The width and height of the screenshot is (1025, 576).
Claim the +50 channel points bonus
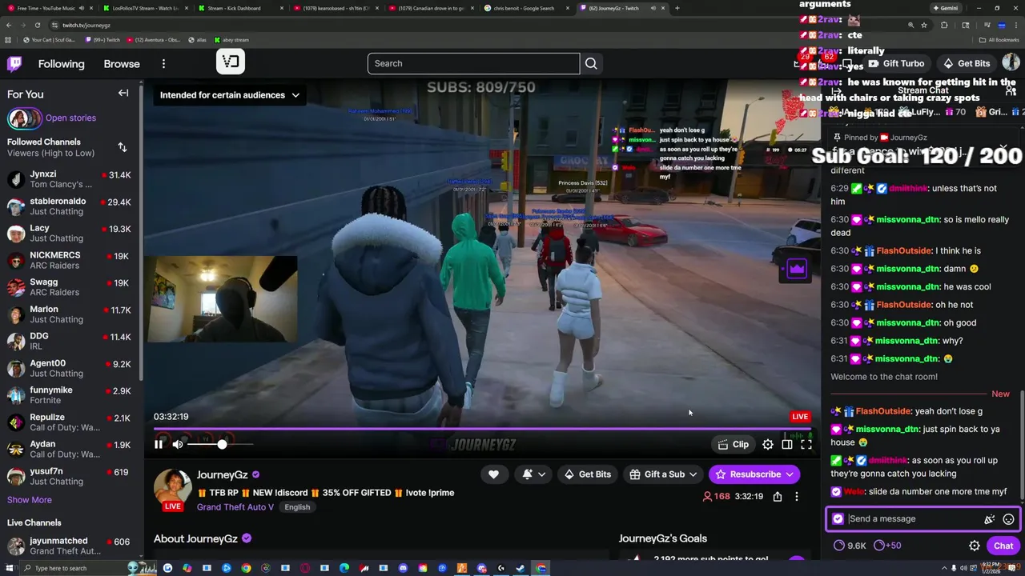[887, 546]
